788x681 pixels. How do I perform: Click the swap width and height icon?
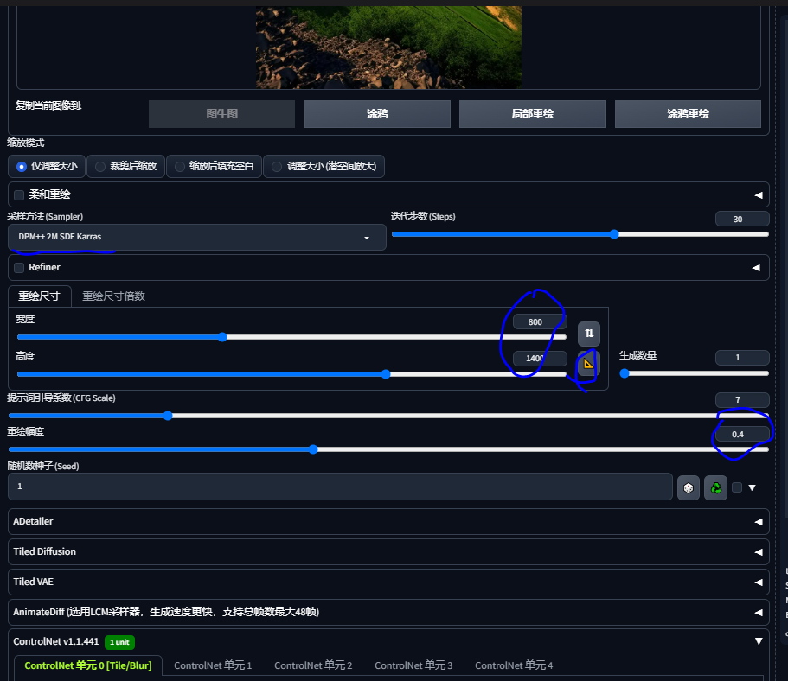(589, 333)
